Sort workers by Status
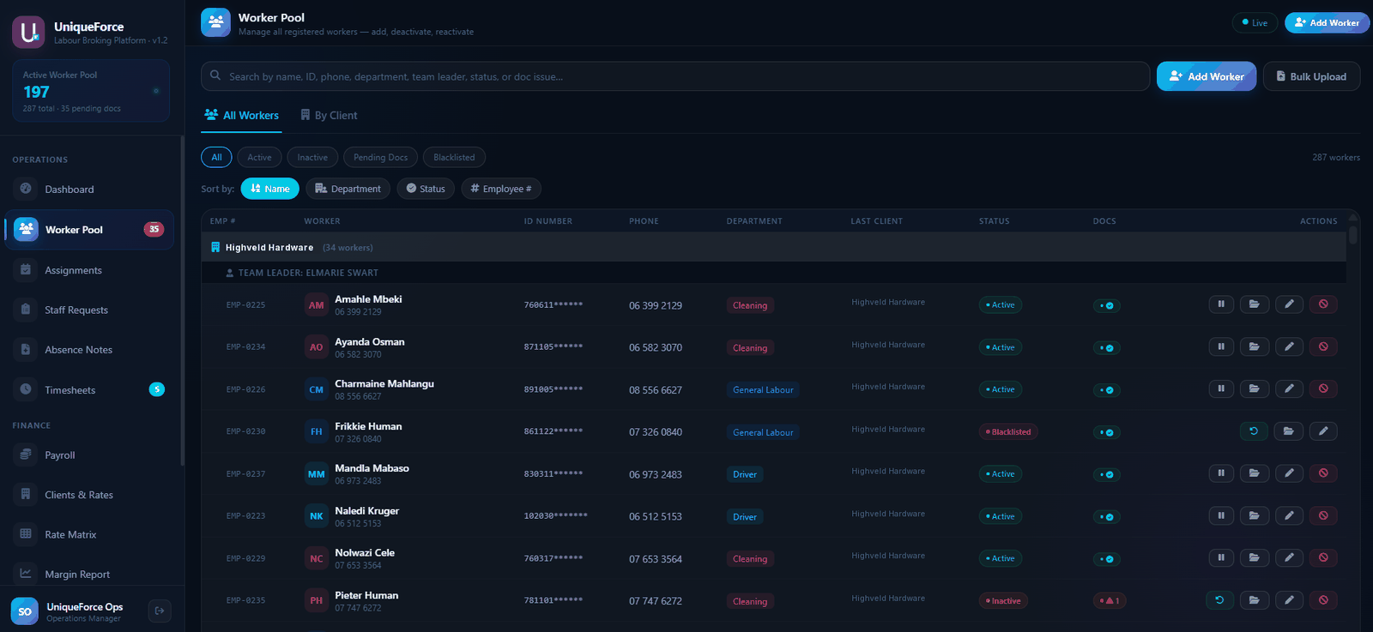 (426, 189)
